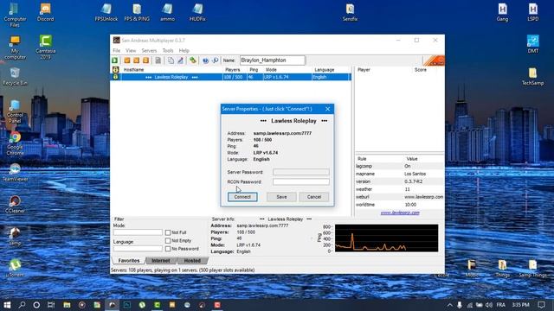The image size is (554, 311).
Task: Click the RCON Password field
Action: (x=301, y=181)
